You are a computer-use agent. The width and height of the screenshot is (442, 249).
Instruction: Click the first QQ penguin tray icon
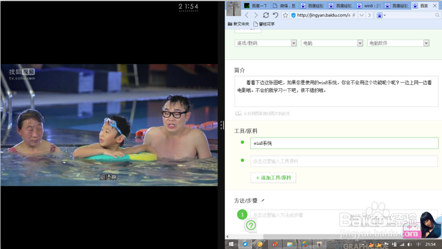click(x=371, y=244)
